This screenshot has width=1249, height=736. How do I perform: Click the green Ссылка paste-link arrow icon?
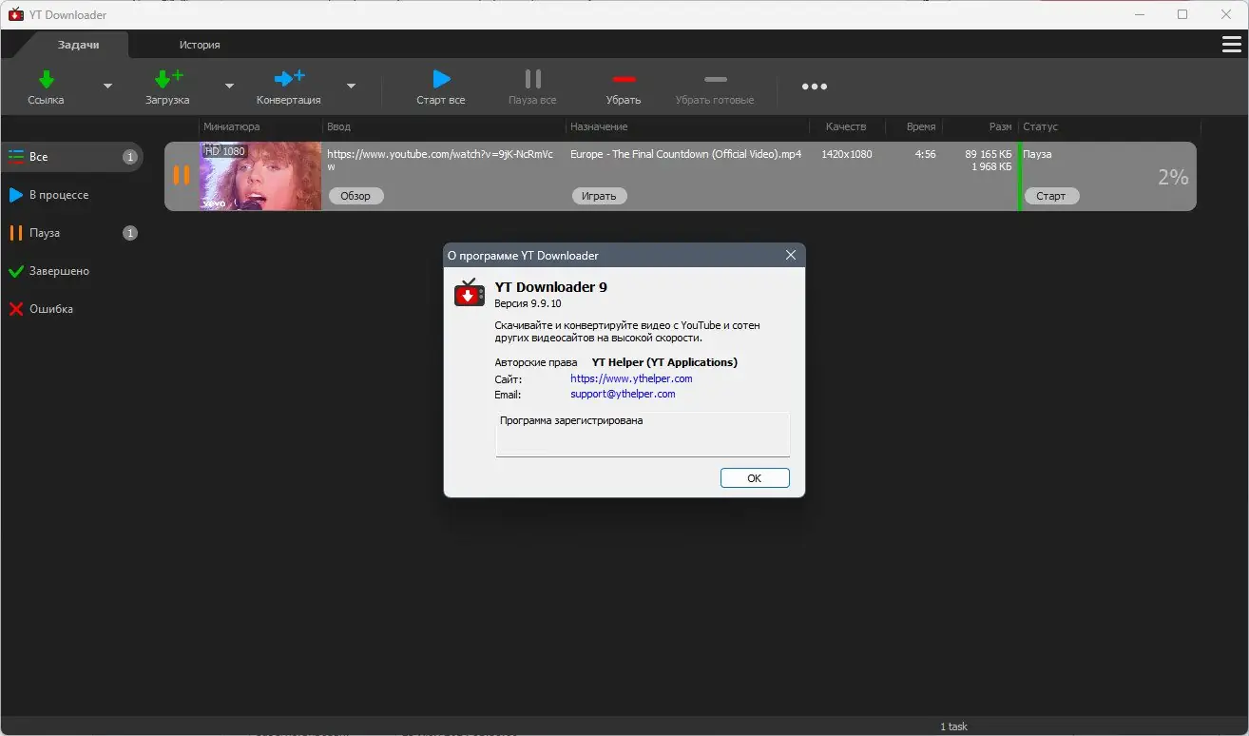pos(46,79)
